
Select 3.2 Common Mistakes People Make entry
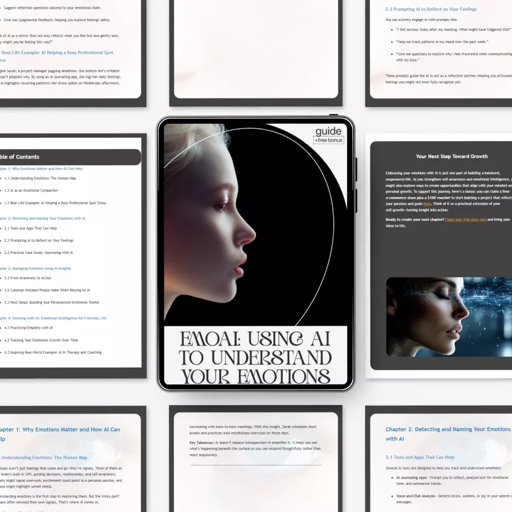(x=47, y=290)
